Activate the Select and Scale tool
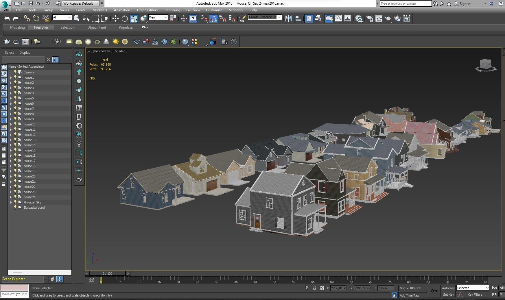The image size is (505, 300). pos(134,18)
